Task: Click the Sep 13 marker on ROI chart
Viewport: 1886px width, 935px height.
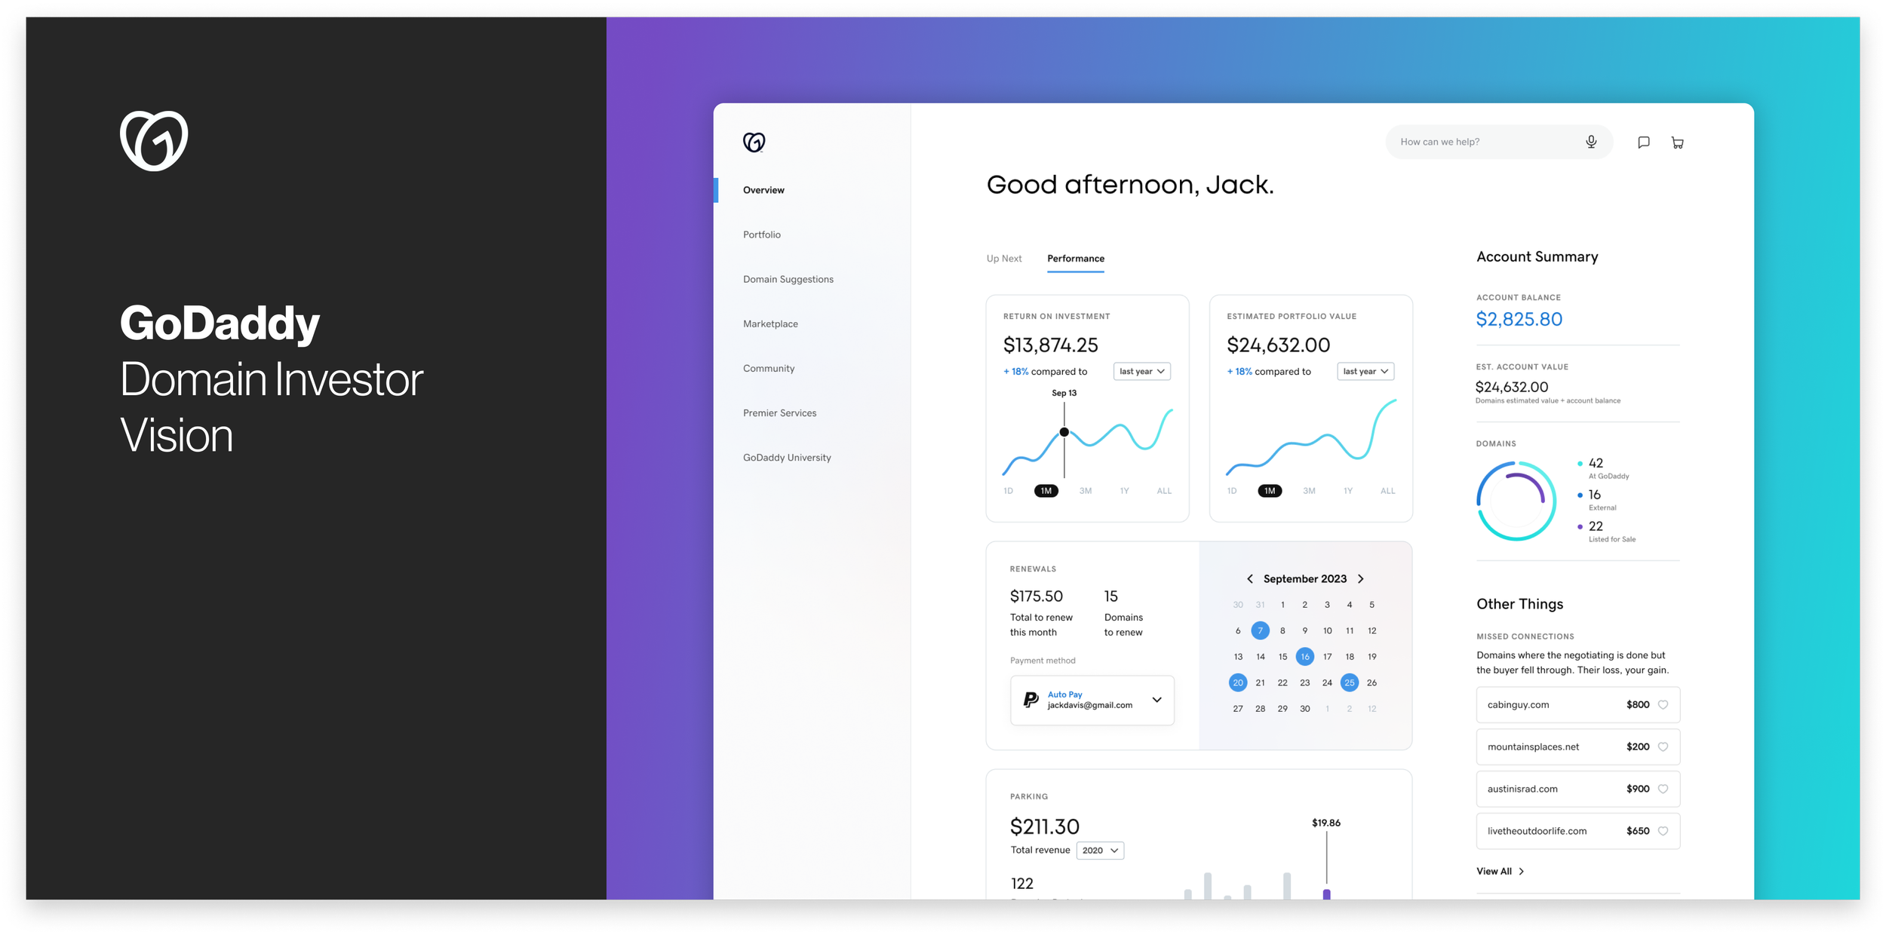Action: pos(1064,432)
